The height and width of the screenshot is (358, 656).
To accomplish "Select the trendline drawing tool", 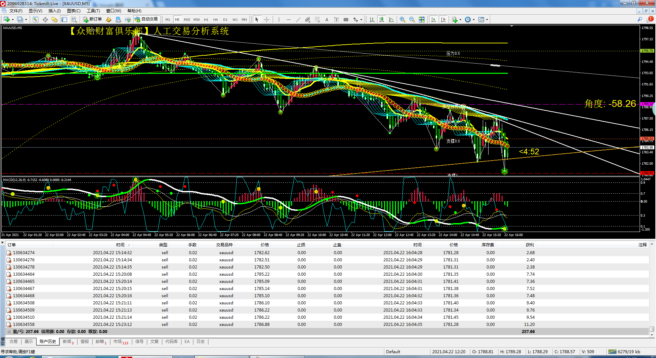I will 298,19.
